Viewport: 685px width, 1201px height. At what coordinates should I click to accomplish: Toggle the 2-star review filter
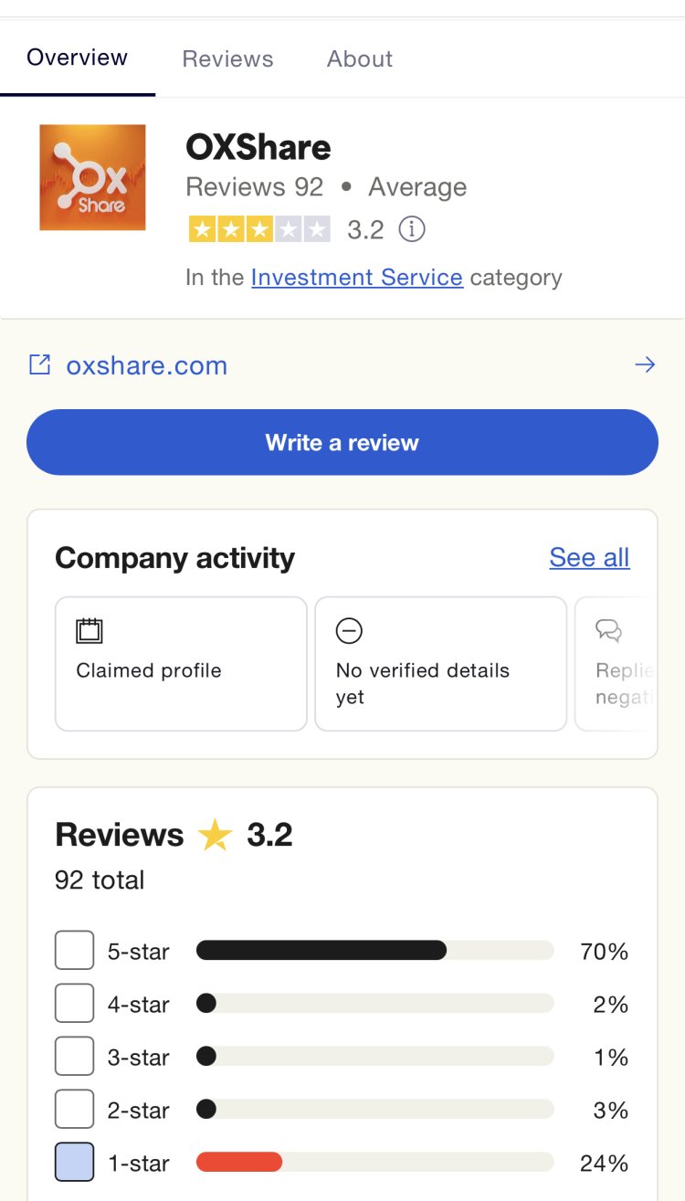click(x=74, y=1109)
